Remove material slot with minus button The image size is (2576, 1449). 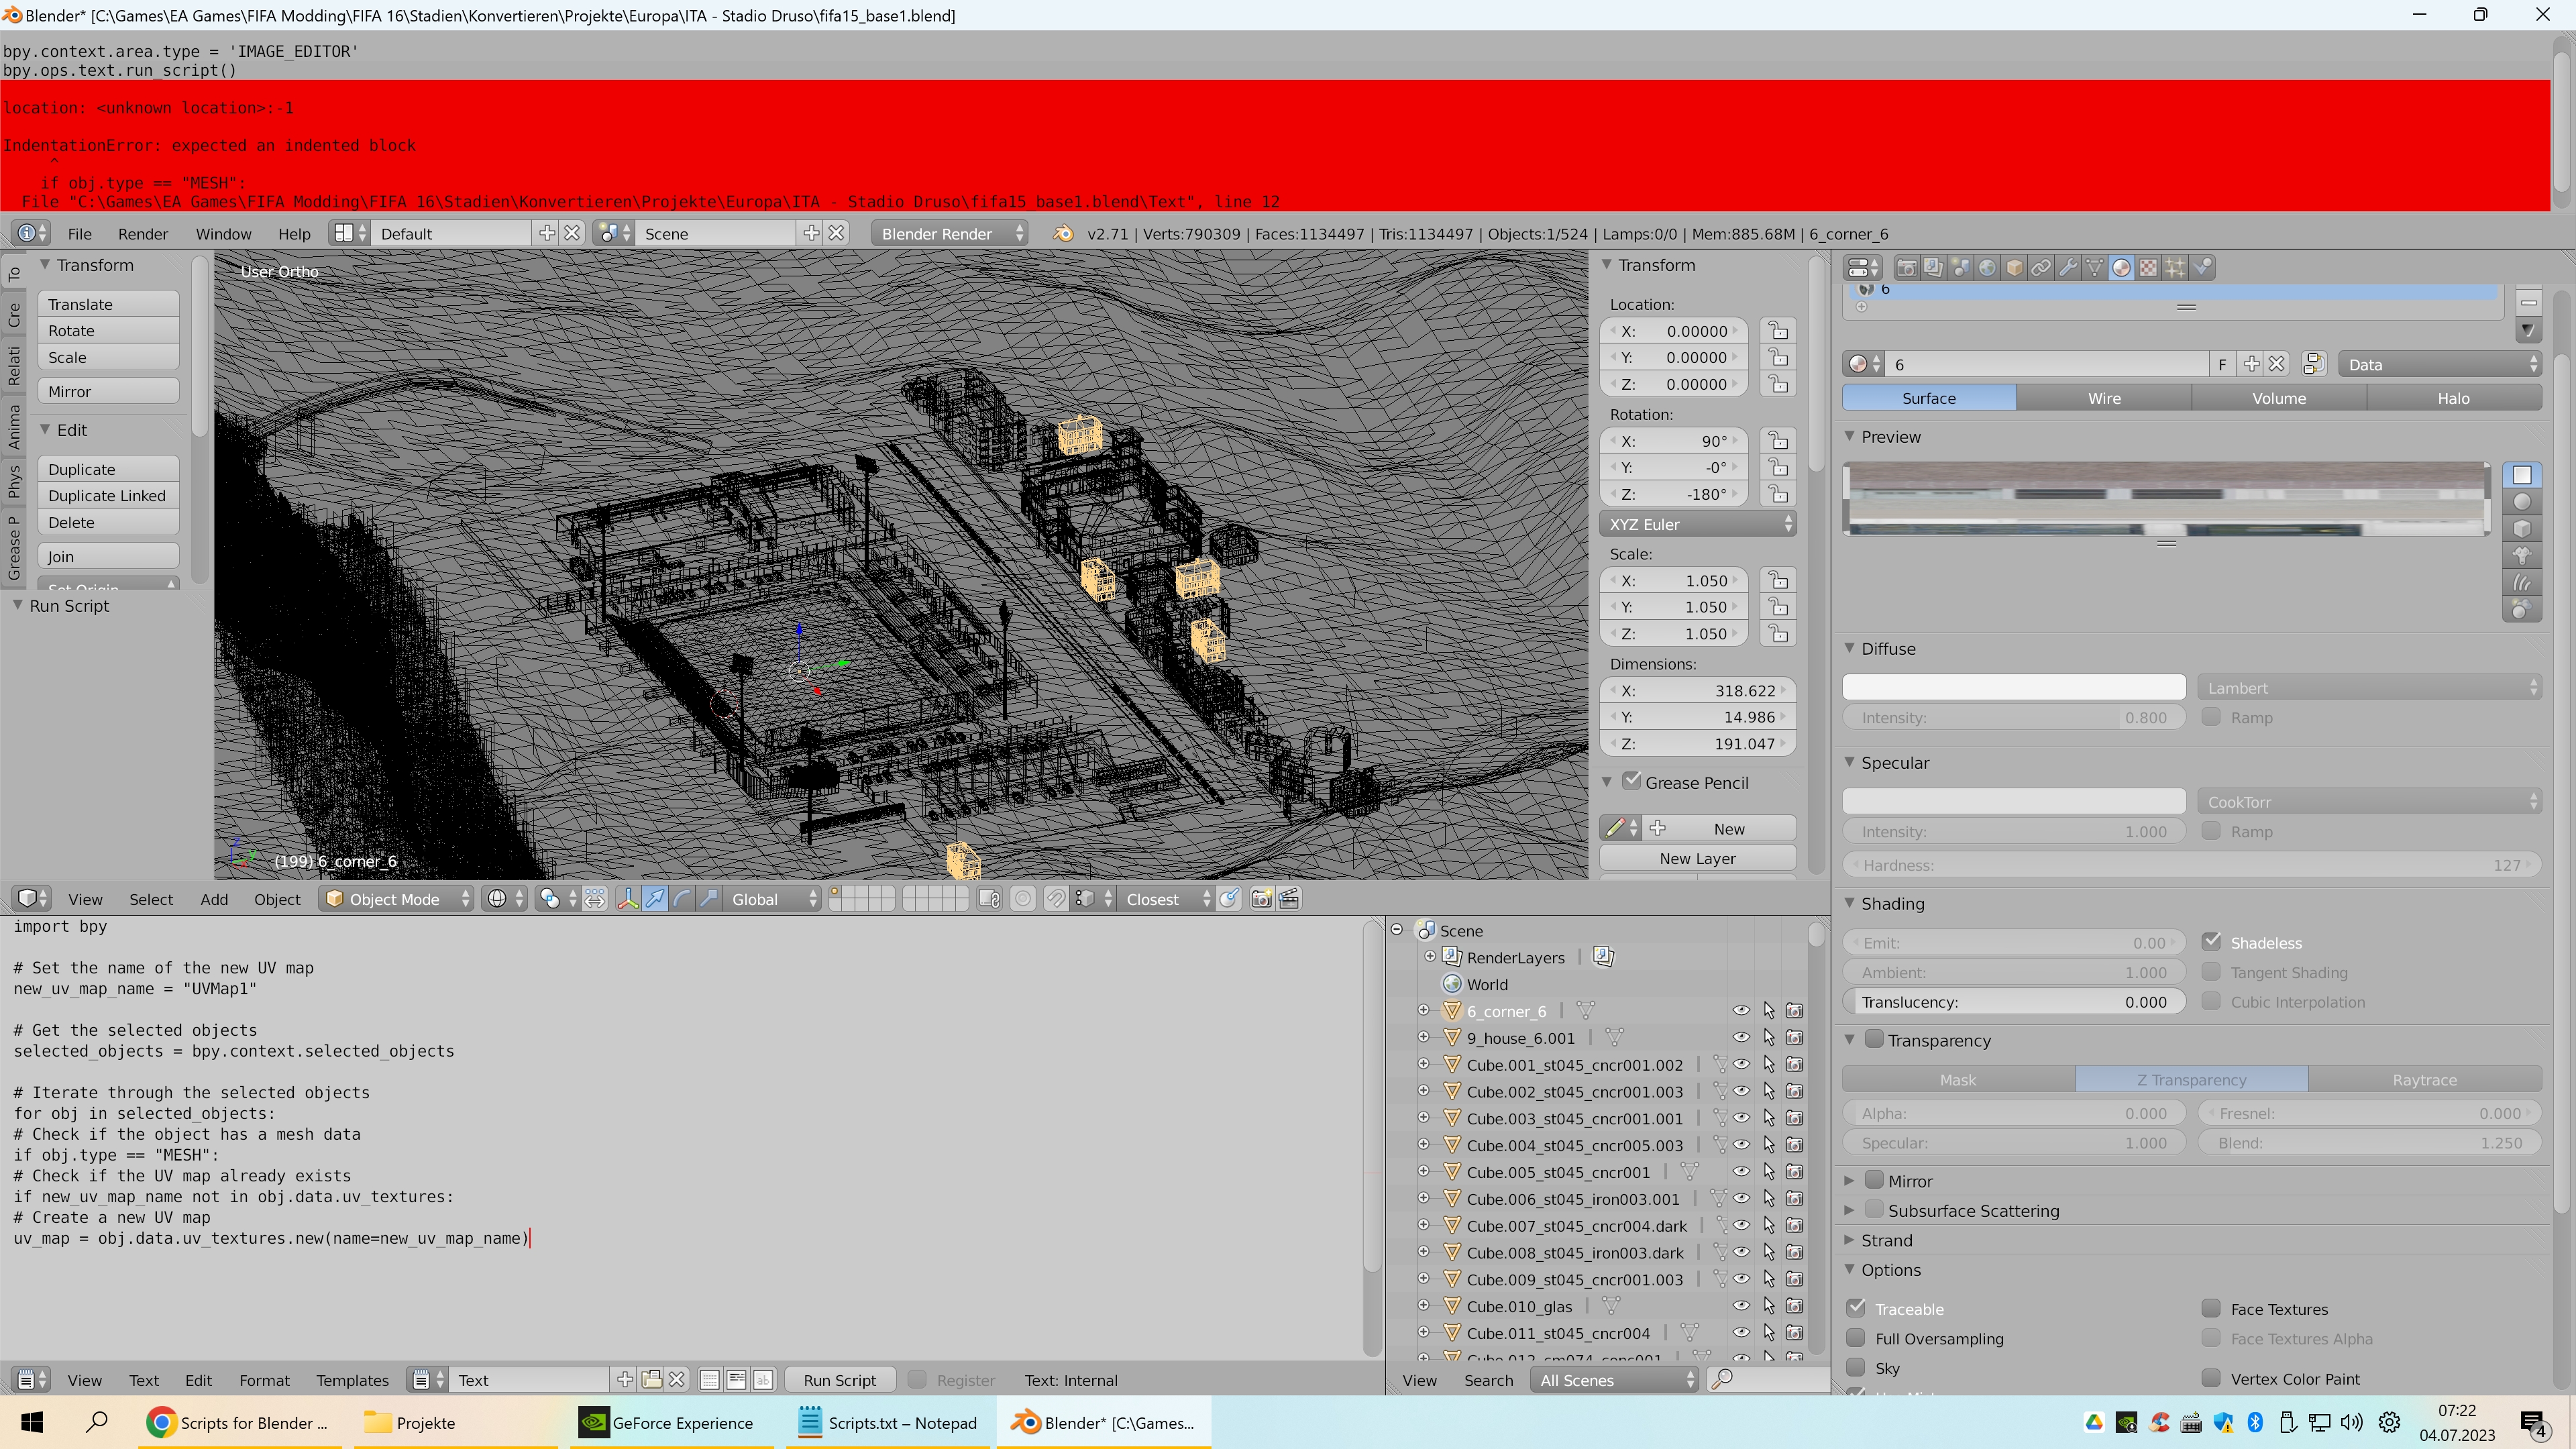click(x=2529, y=302)
